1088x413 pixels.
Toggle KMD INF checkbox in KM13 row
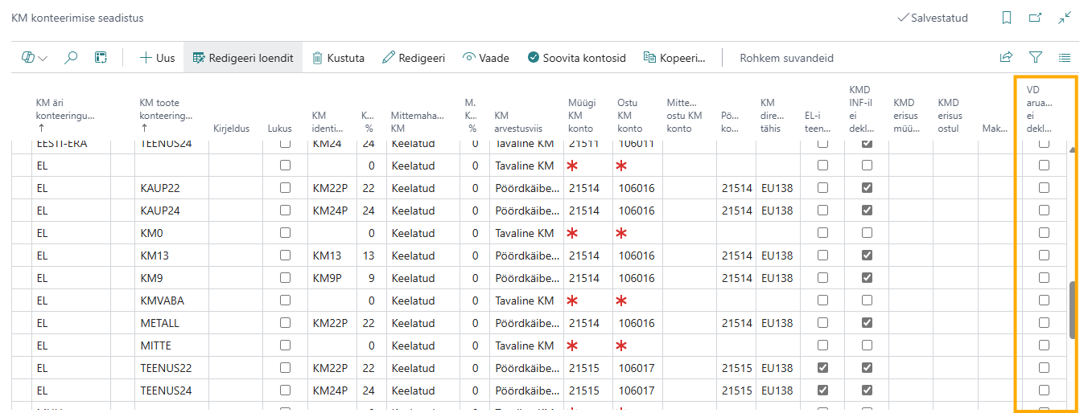pyautogui.click(x=867, y=256)
